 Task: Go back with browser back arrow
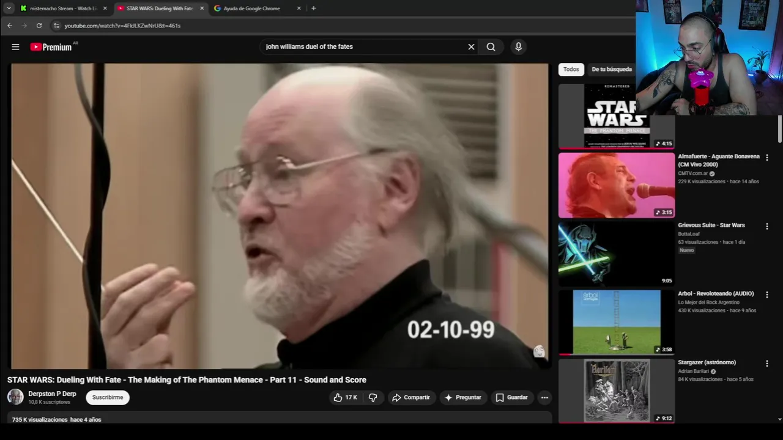tap(10, 26)
